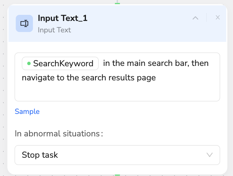
Task: Click the 'Stop task' selected value text
Action: pyautogui.click(x=40, y=155)
